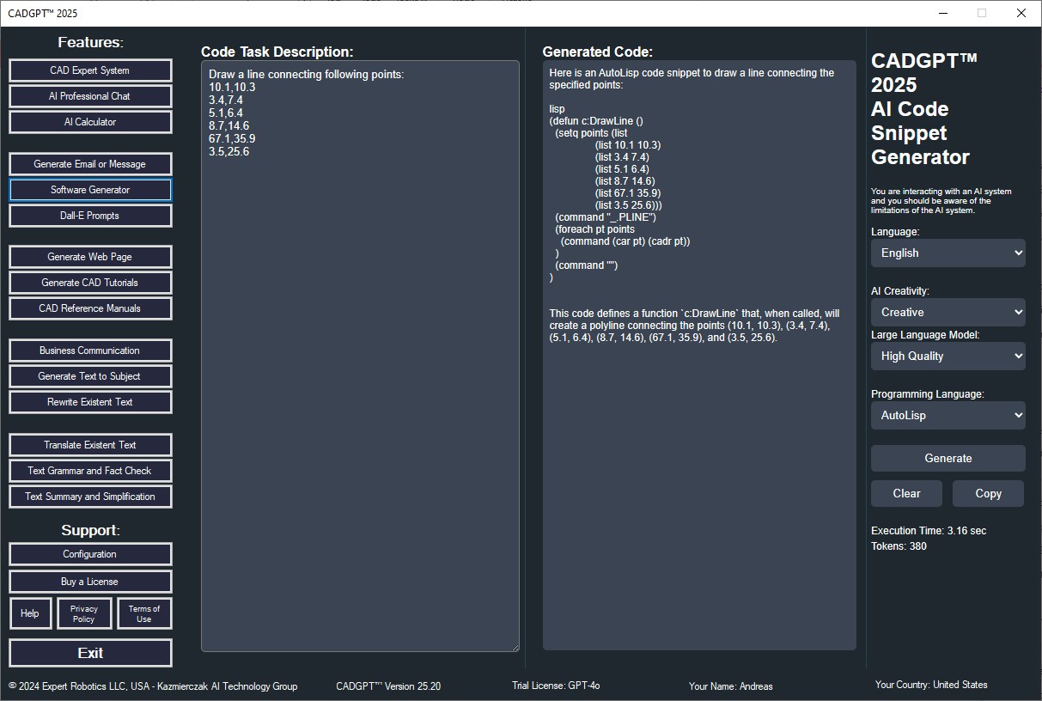
Task: Click the '67.1,35.9' point line
Action: point(232,138)
